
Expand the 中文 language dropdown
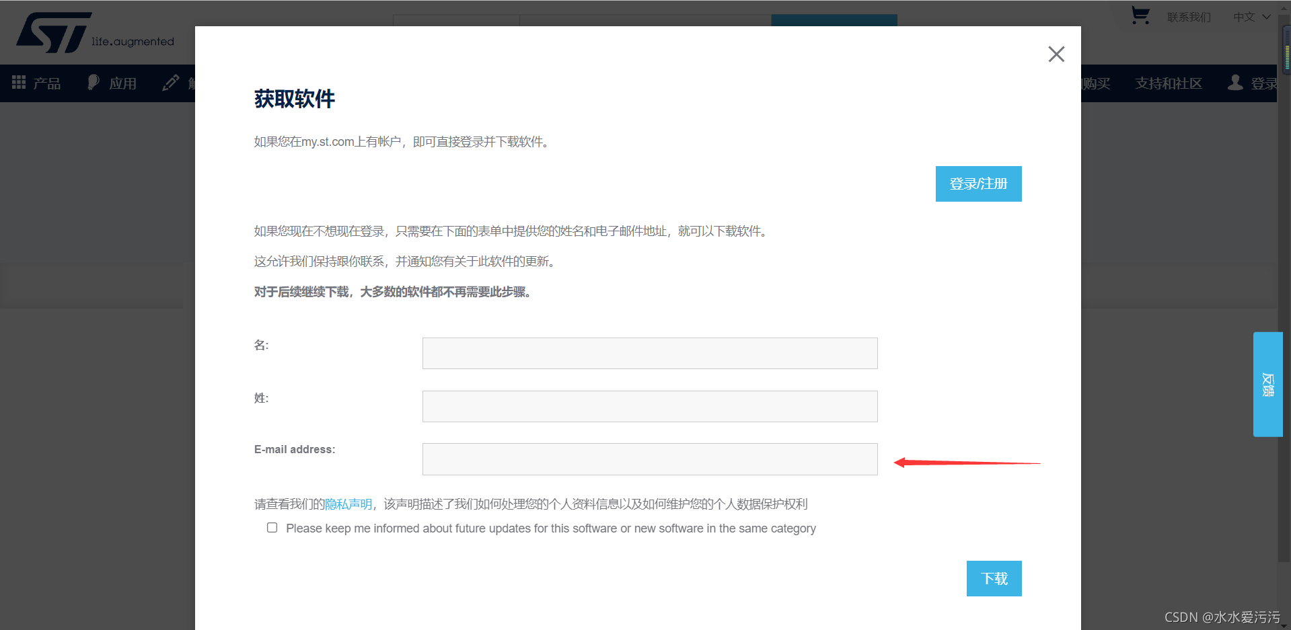point(1251,17)
